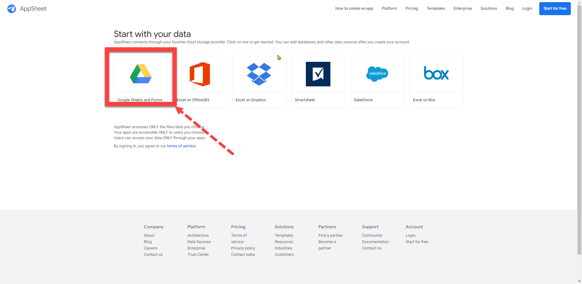Viewport: 582px width, 284px height.
Task: Choose the Office365 logo icon
Action: (x=200, y=74)
